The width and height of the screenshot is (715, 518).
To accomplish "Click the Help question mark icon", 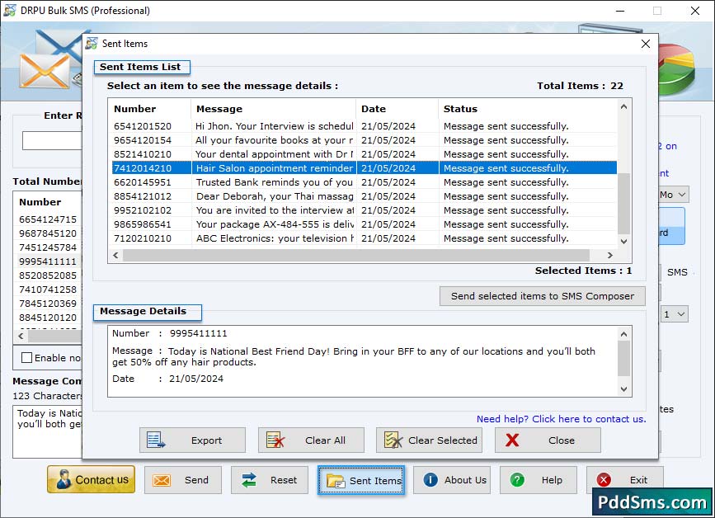I will [x=517, y=480].
